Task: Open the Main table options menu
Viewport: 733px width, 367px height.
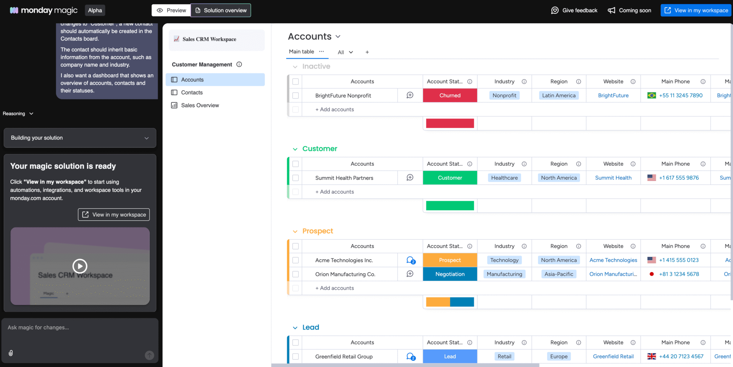Action: [321, 52]
